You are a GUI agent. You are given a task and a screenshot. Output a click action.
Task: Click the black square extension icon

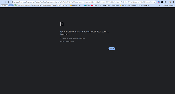pyautogui.click(x=162, y=2)
